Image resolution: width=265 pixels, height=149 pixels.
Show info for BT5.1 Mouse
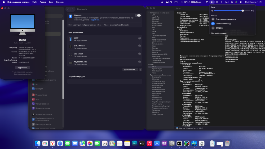pyautogui.click(x=139, y=46)
